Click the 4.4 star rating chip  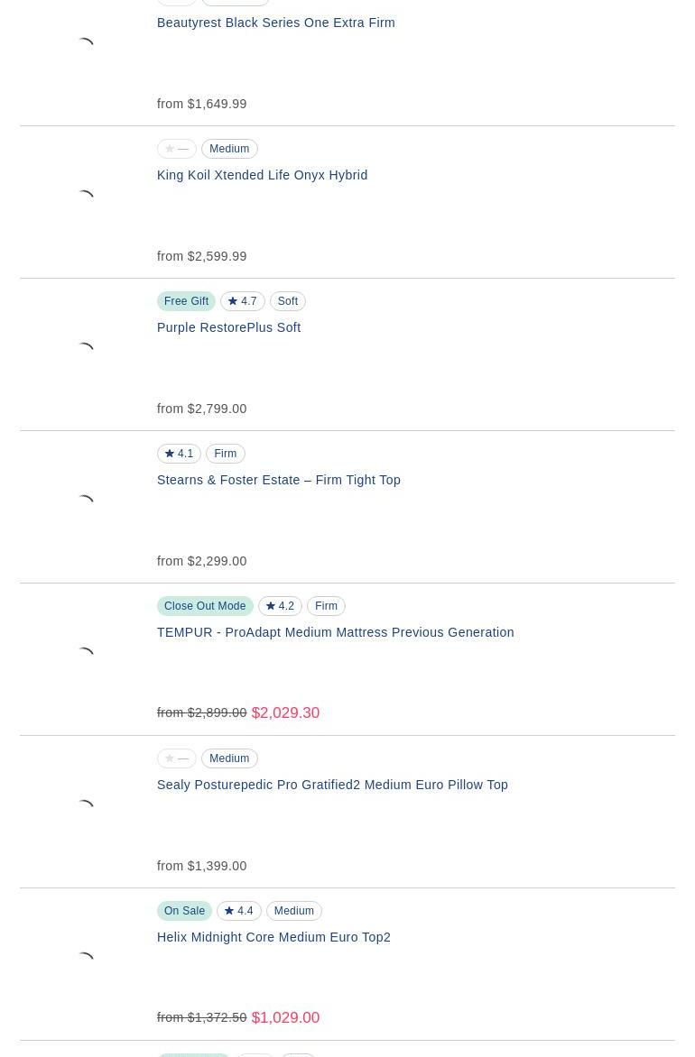239,911
